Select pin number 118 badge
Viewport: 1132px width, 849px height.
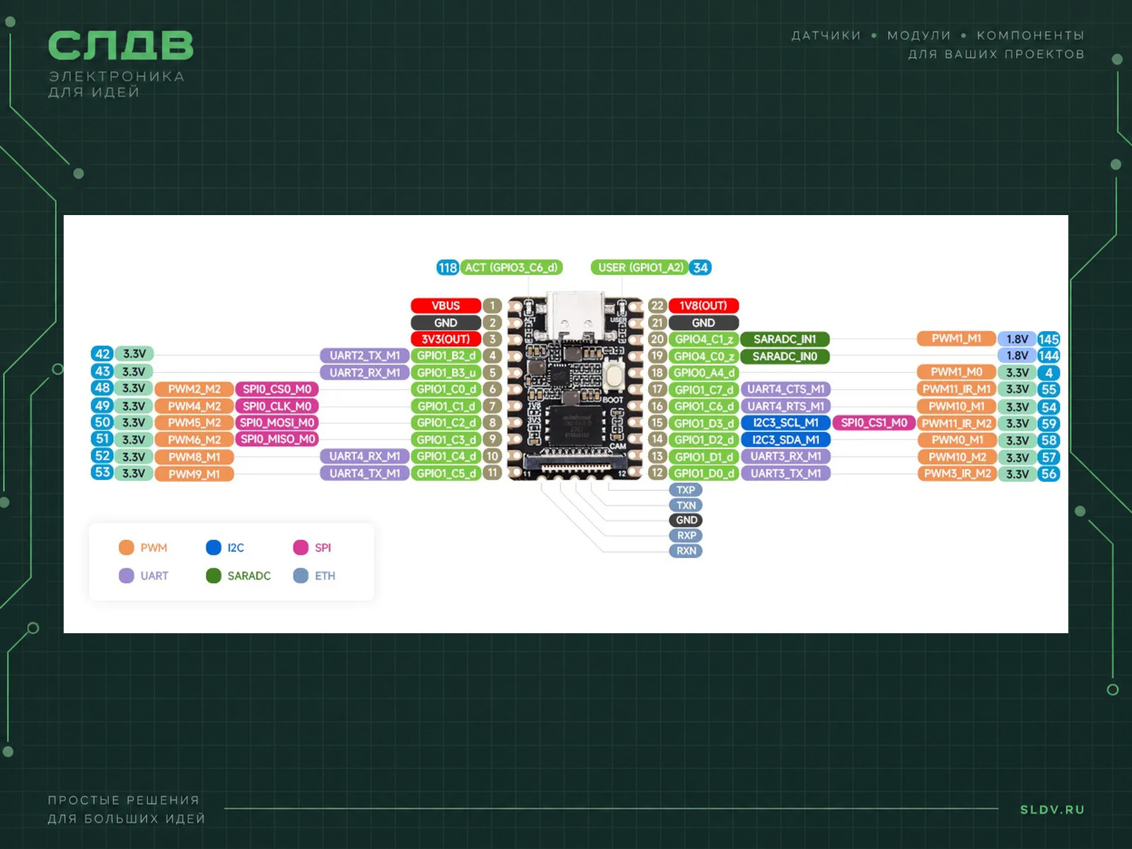(x=448, y=267)
